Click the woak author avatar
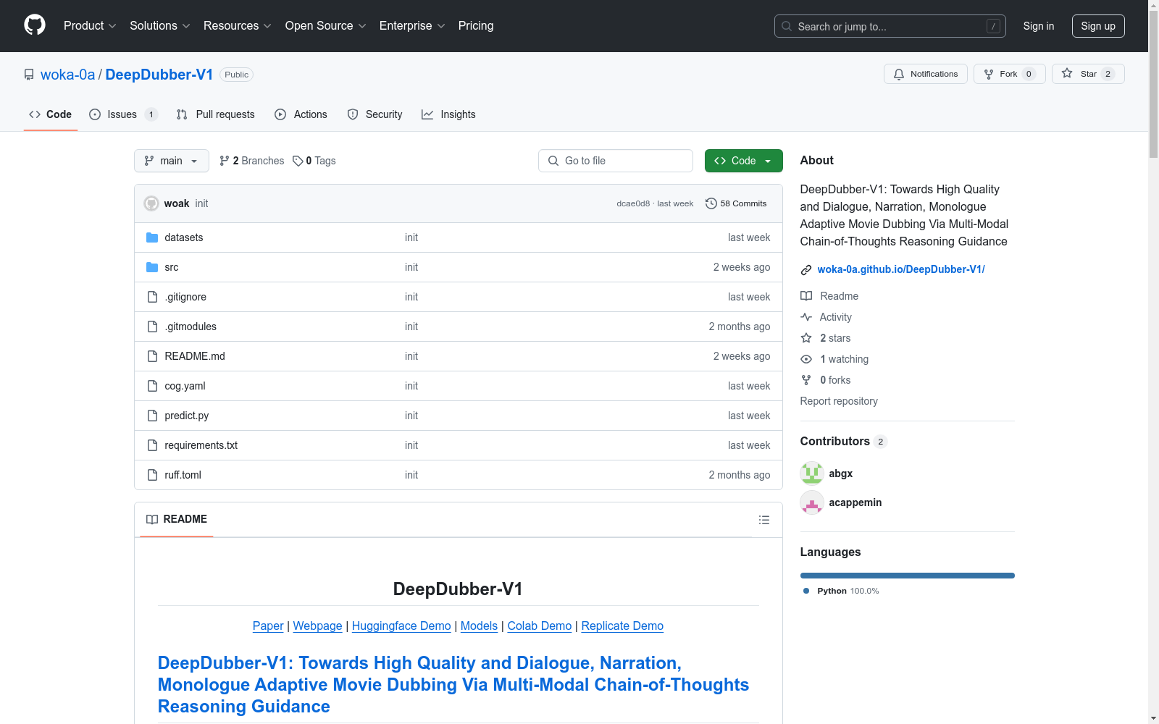The height and width of the screenshot is (724, 1159). point(151,203)
